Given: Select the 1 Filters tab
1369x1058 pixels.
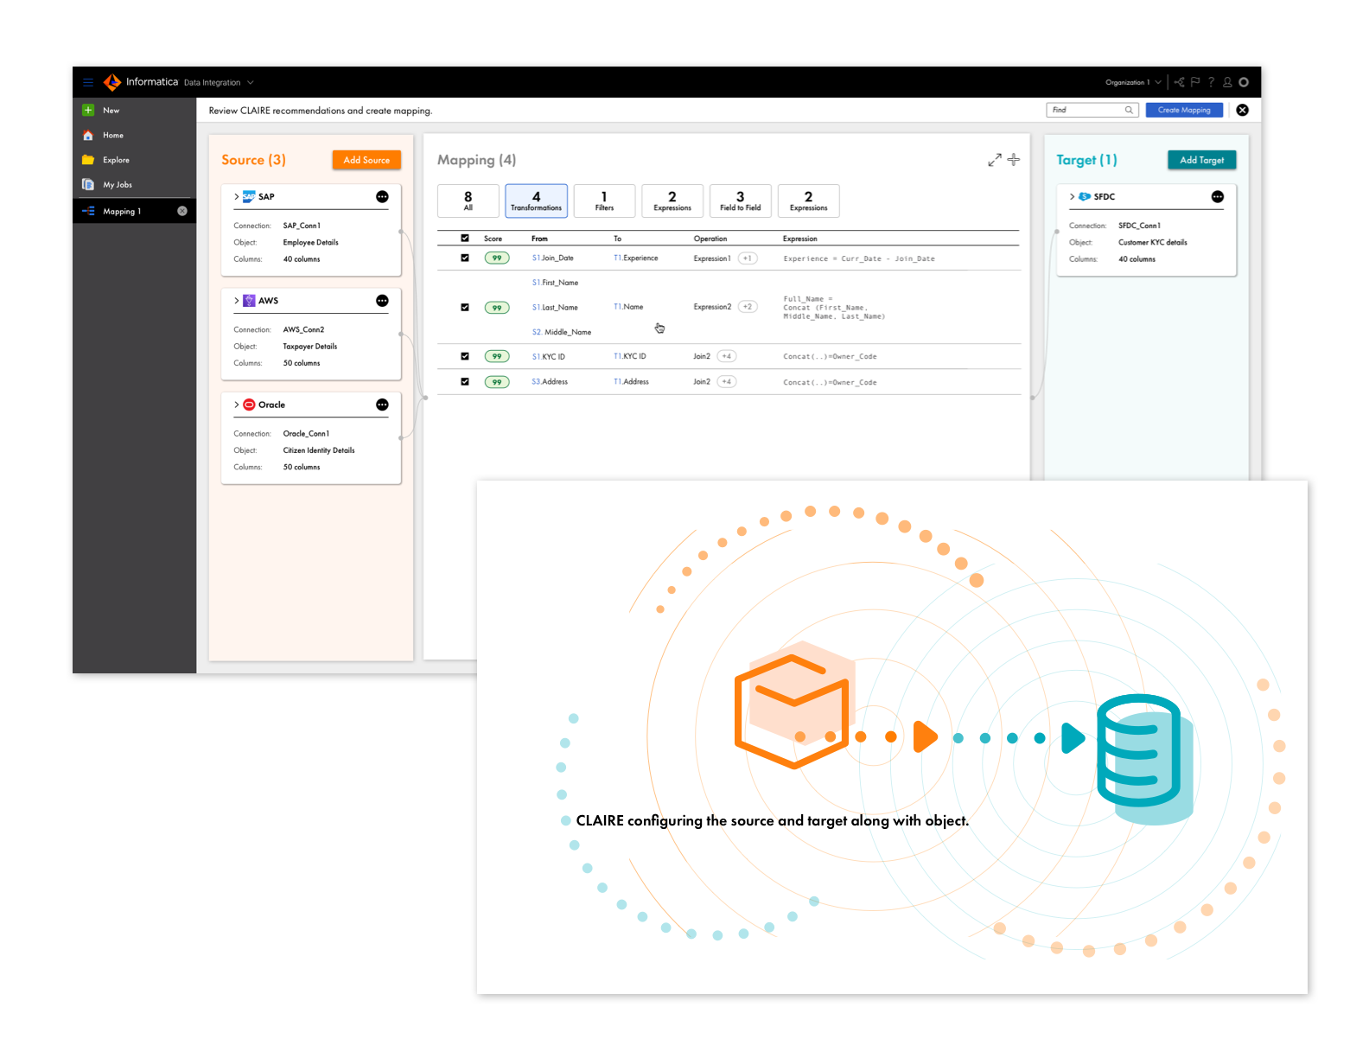Looking at the screenshot, I should (604, 201).
